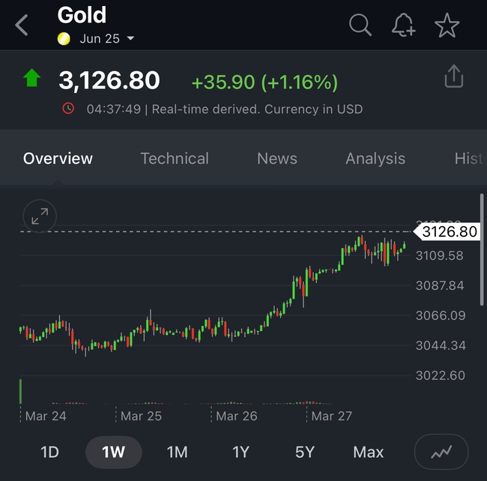This screenshot has width=487, height=481.
Task: Select the 1D time range
Action: pos(49,452)
